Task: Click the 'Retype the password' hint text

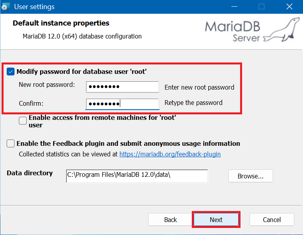Action: point(193,103)
